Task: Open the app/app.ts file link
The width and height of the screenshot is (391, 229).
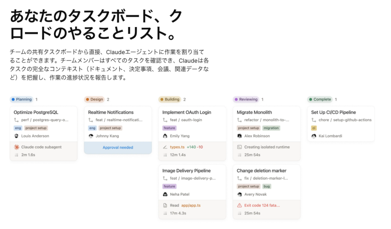Action: click(191, 205)
